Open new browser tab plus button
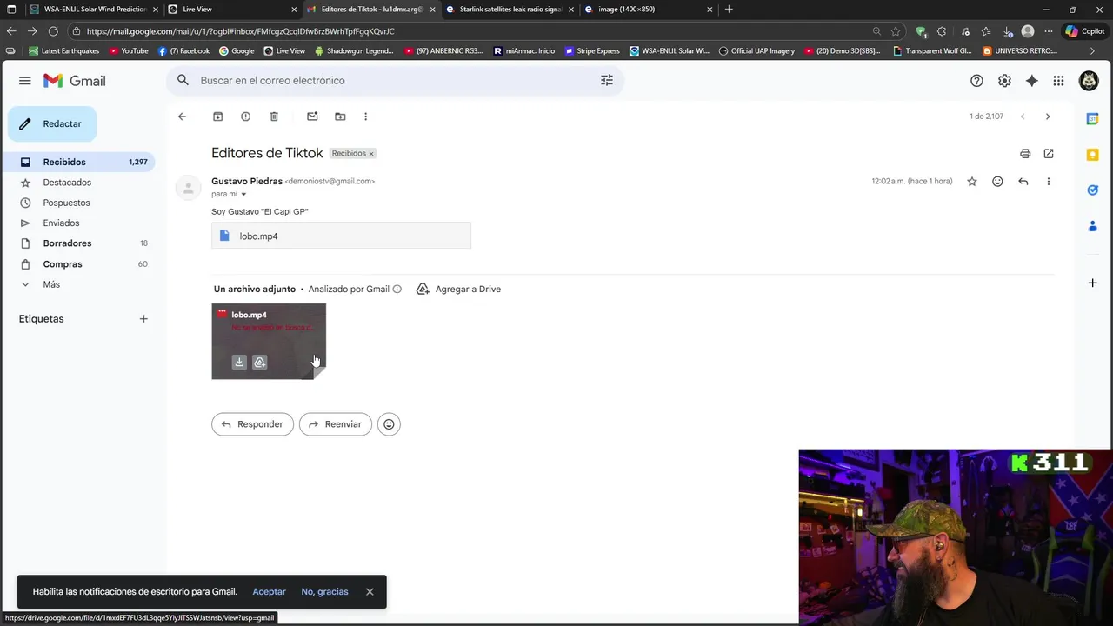Image resolution: width=1113 pixels, height=626 pixels. click(x=729, y=10)
